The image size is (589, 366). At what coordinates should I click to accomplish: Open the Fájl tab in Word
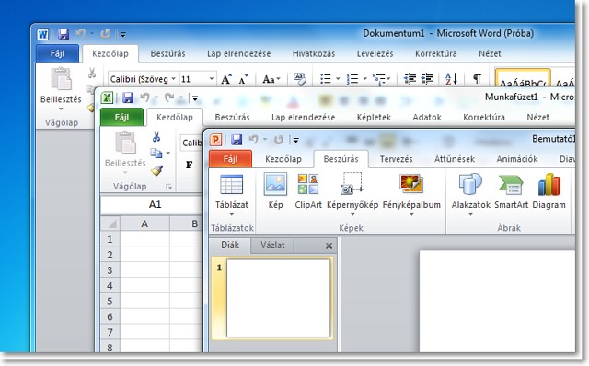coord(57,53)
